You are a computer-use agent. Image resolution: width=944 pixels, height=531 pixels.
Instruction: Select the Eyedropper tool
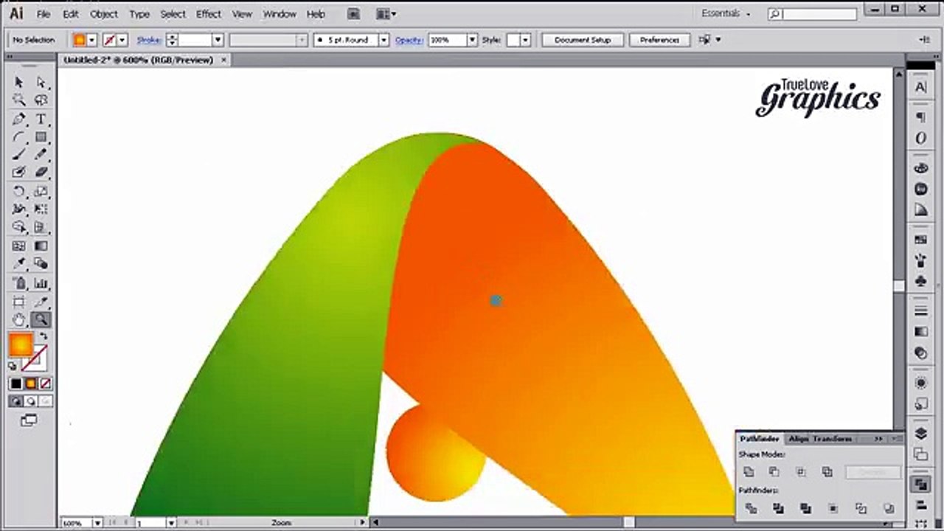click(x=19, y=263)
